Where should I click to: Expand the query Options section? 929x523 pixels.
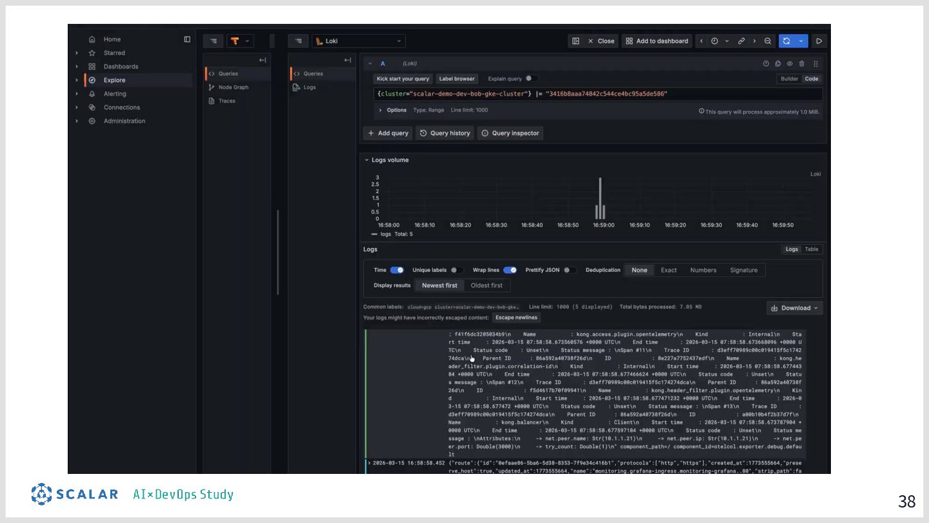(x=393, y=110)
